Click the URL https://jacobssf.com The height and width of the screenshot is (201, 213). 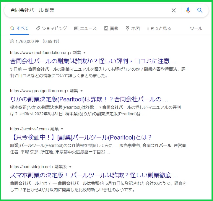pyautogui.click(x=28, y=129)
